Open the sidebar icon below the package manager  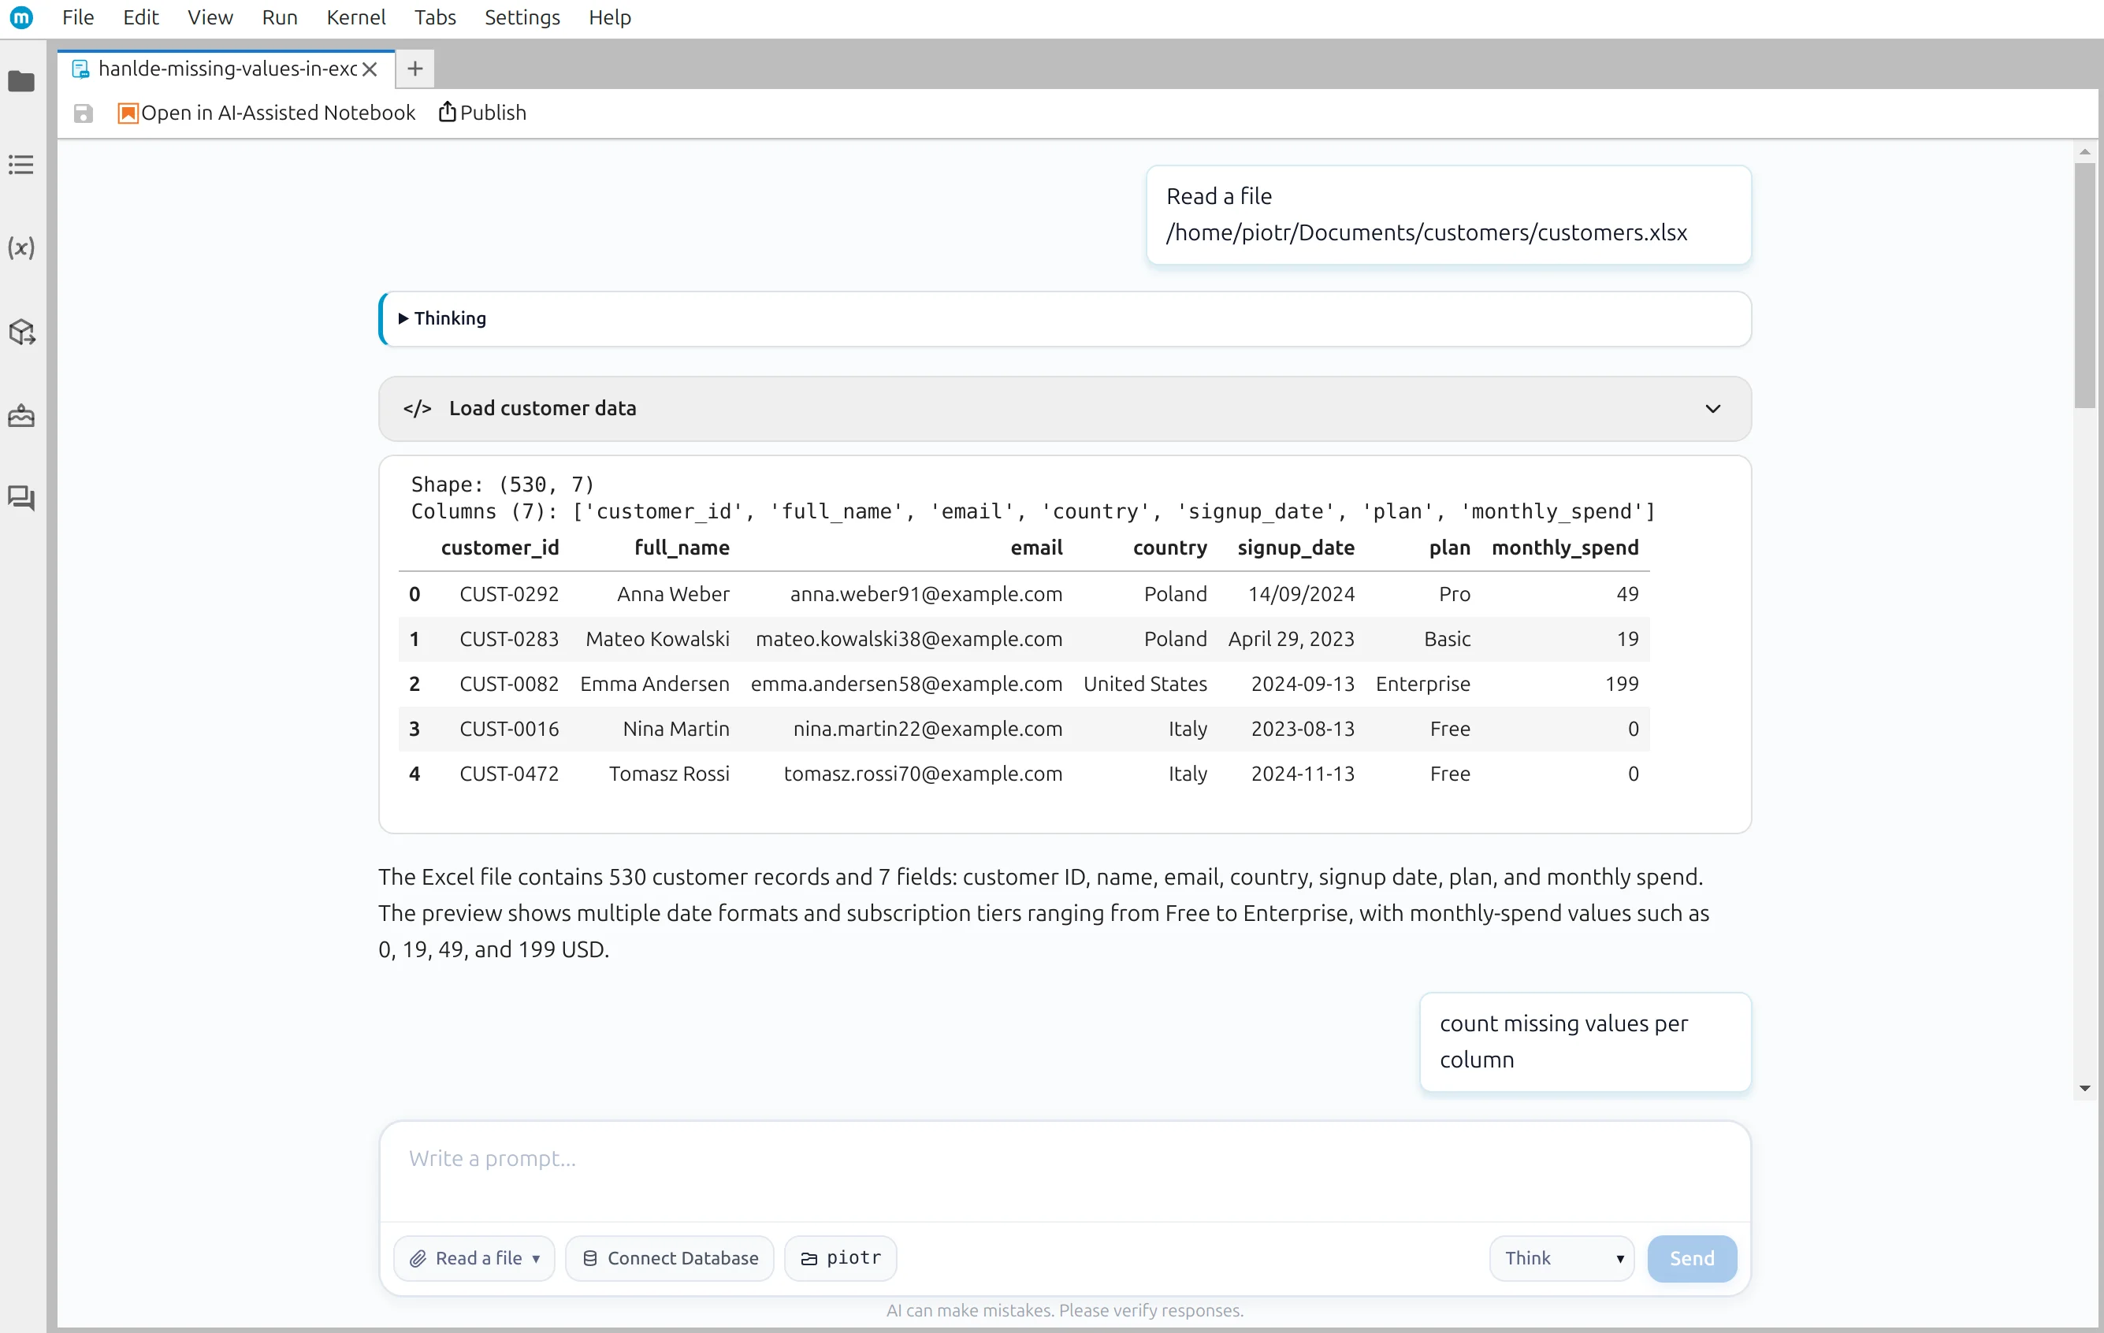(x=21, y=415)
